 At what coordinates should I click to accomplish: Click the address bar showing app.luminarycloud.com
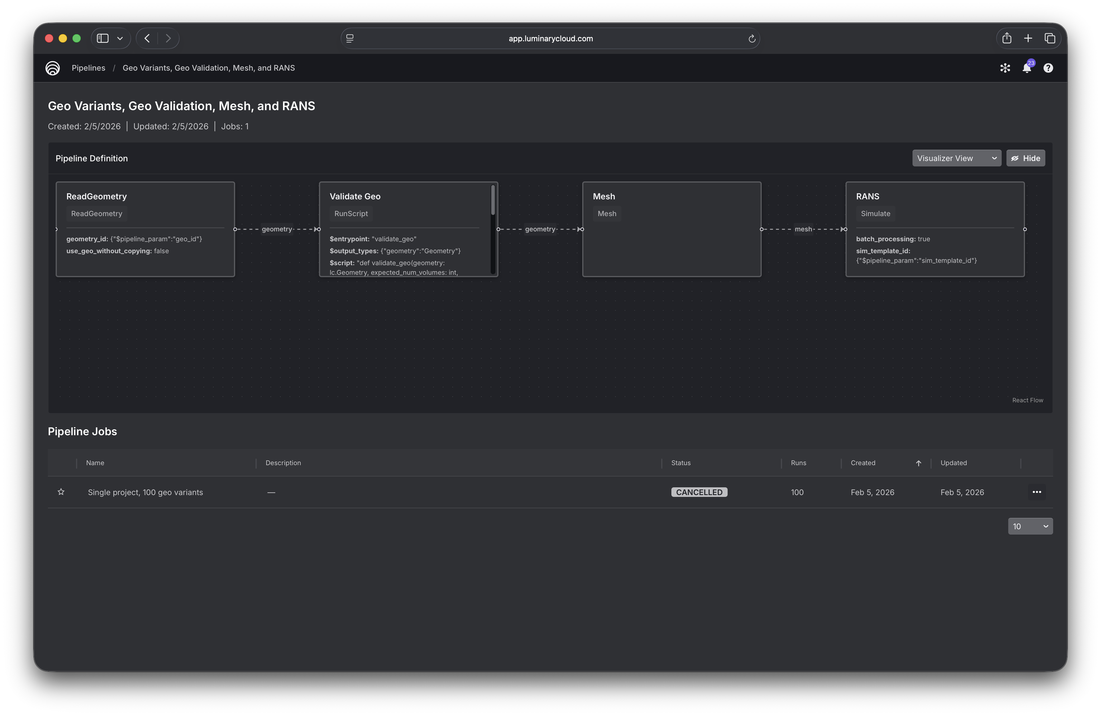550,38
